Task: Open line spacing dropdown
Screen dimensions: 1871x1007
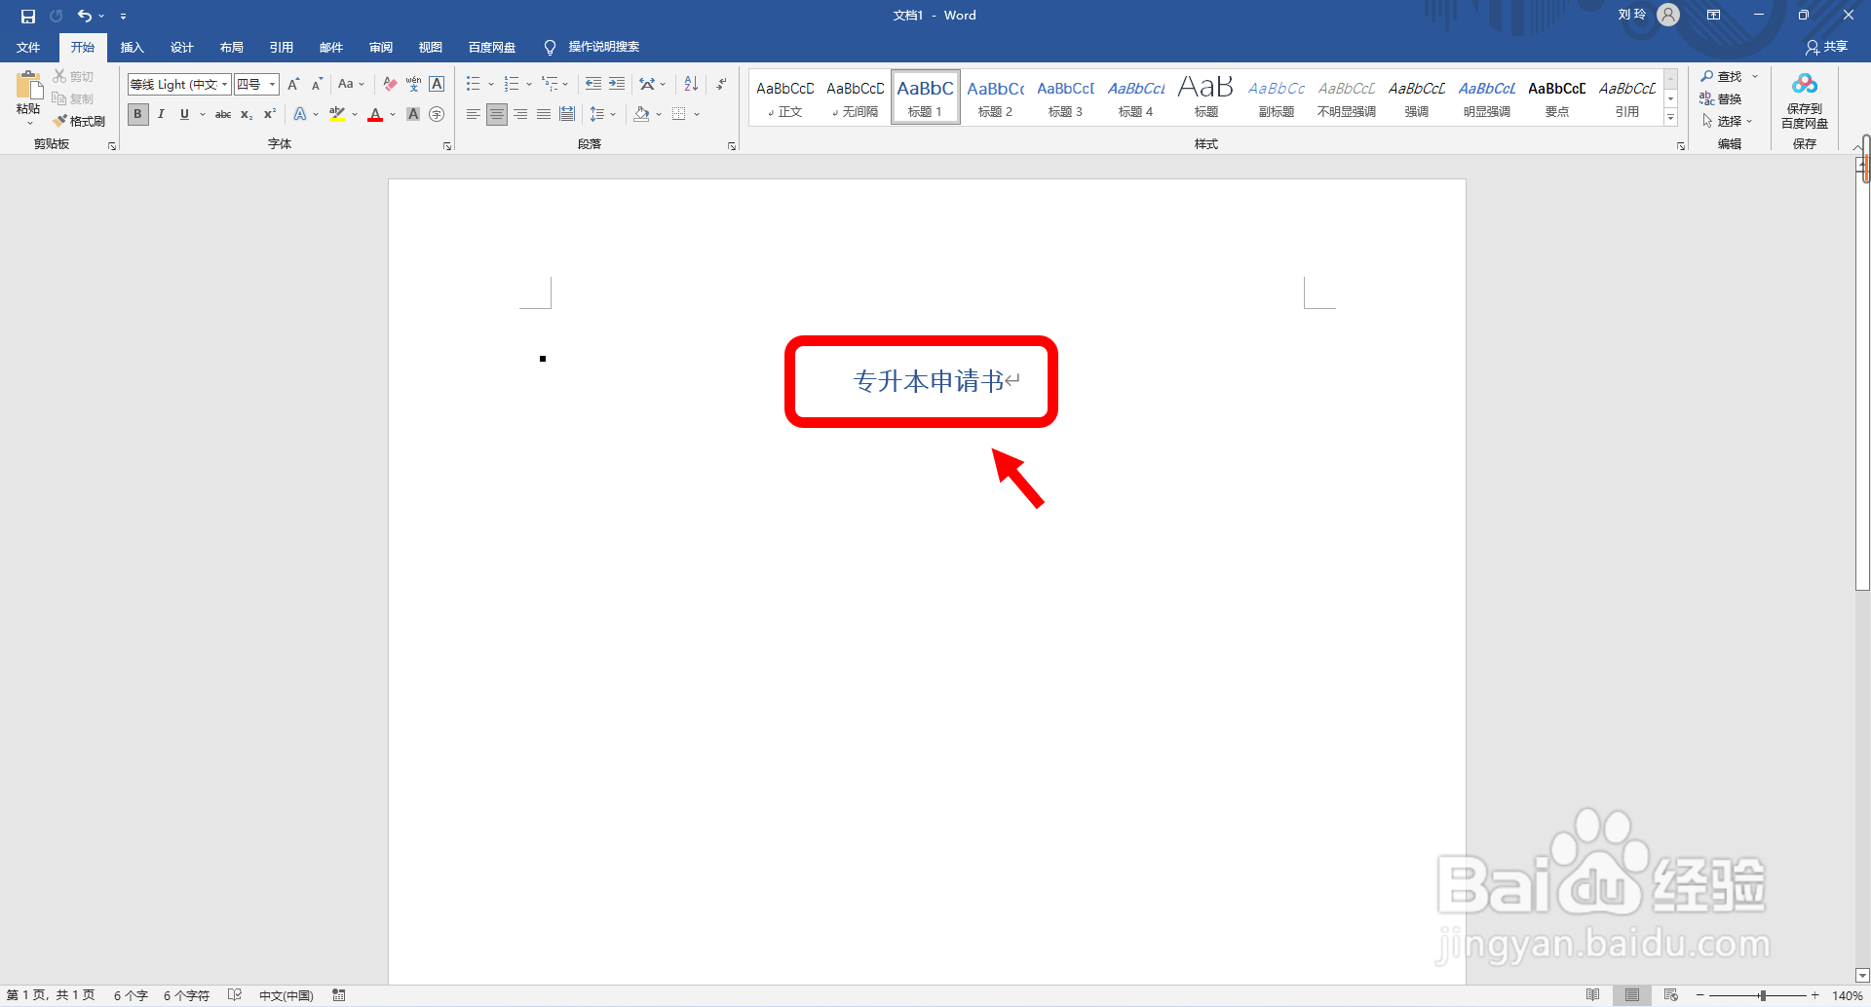Action: point(603,114)
